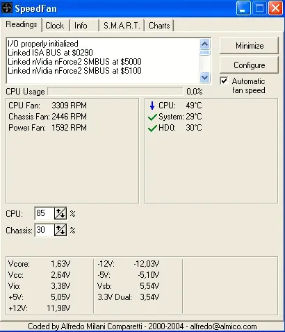Open the Info tab
285x332 pixels.
(81, 26)
